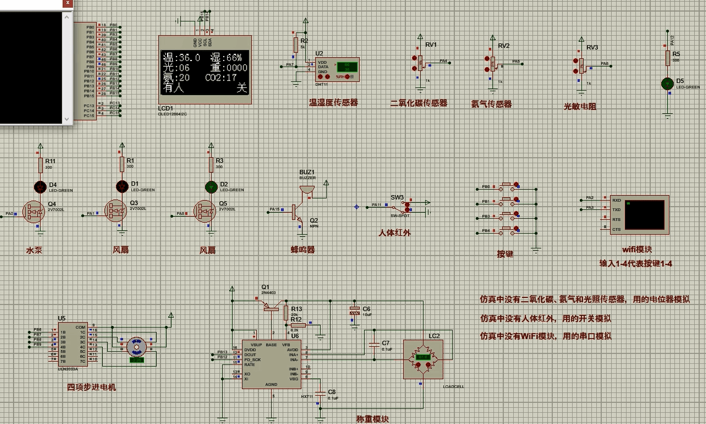This screenshot has width=706, height=424.
Task: Click the LCD1 OLED display showing 温:36.0
Action: (x=205, y=73)
